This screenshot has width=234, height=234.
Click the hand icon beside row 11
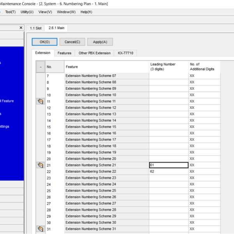(40, 101)
